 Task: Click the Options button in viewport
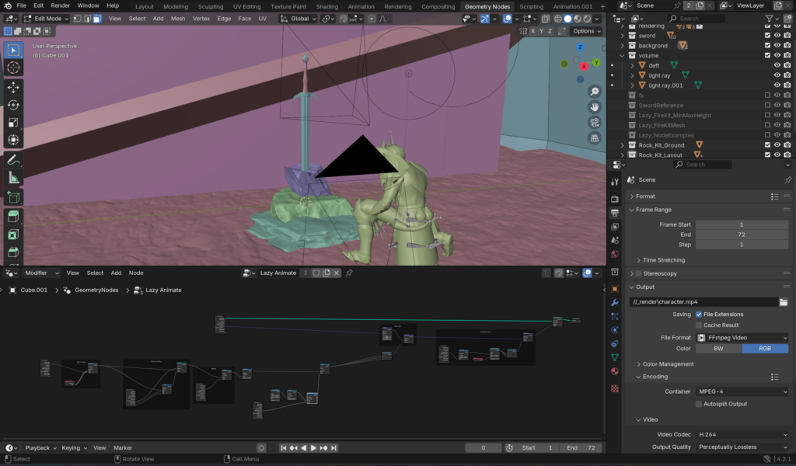point(586,31)
